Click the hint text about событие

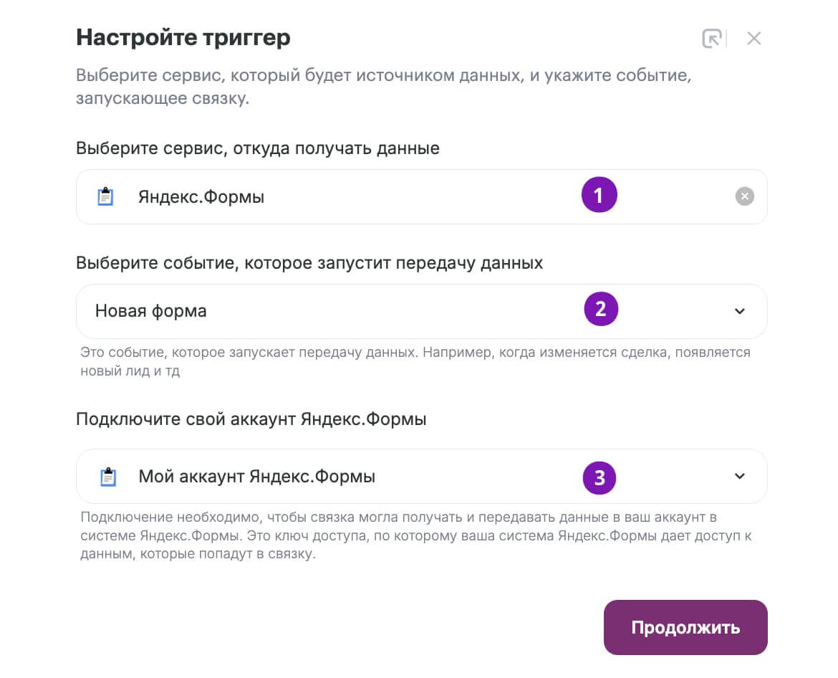(x=415, y=361)
